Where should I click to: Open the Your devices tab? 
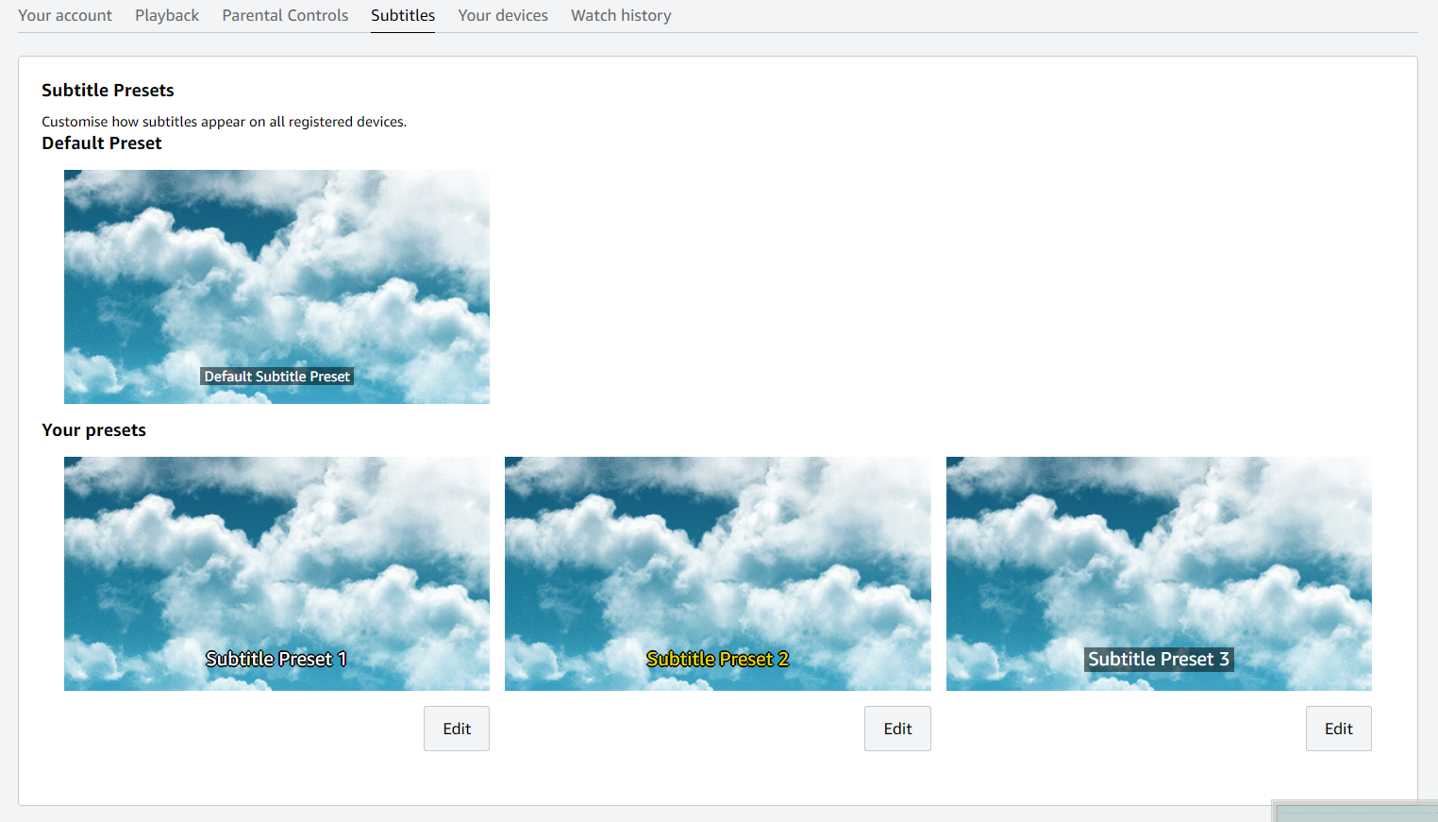click(x=503, y=16)
